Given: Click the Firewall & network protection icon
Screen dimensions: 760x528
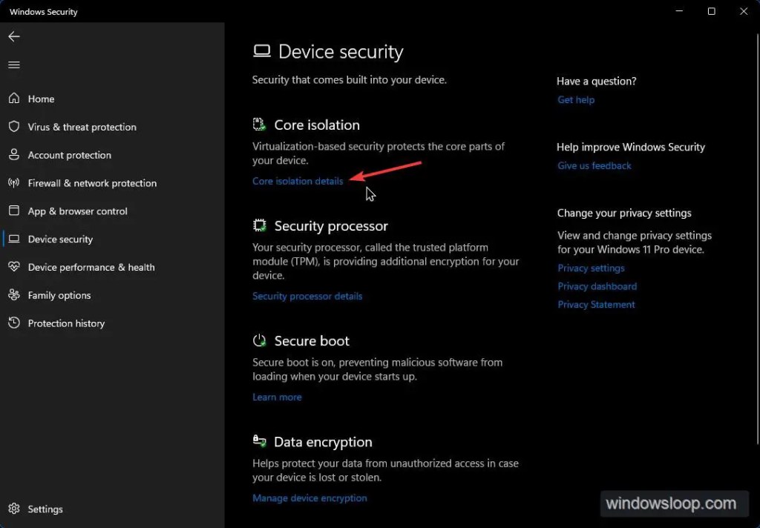Looking at the screenshot, I should pyautogui.click(x=14, y=183).
